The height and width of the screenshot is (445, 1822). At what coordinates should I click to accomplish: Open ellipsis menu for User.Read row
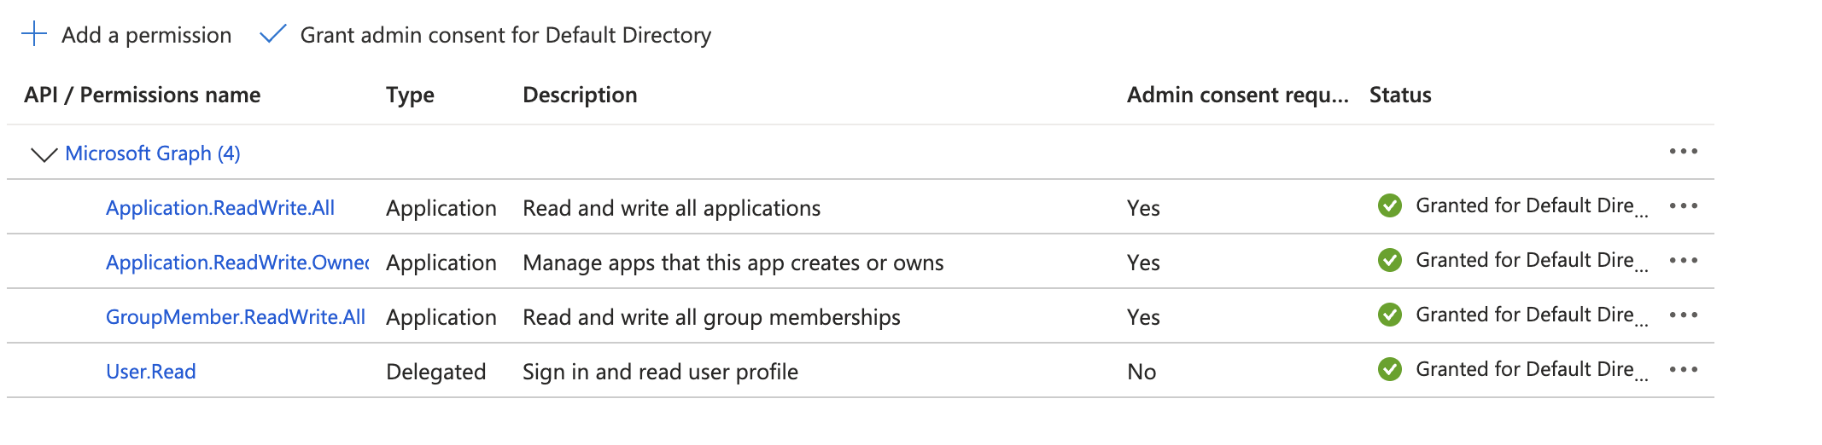point(1683,370)
